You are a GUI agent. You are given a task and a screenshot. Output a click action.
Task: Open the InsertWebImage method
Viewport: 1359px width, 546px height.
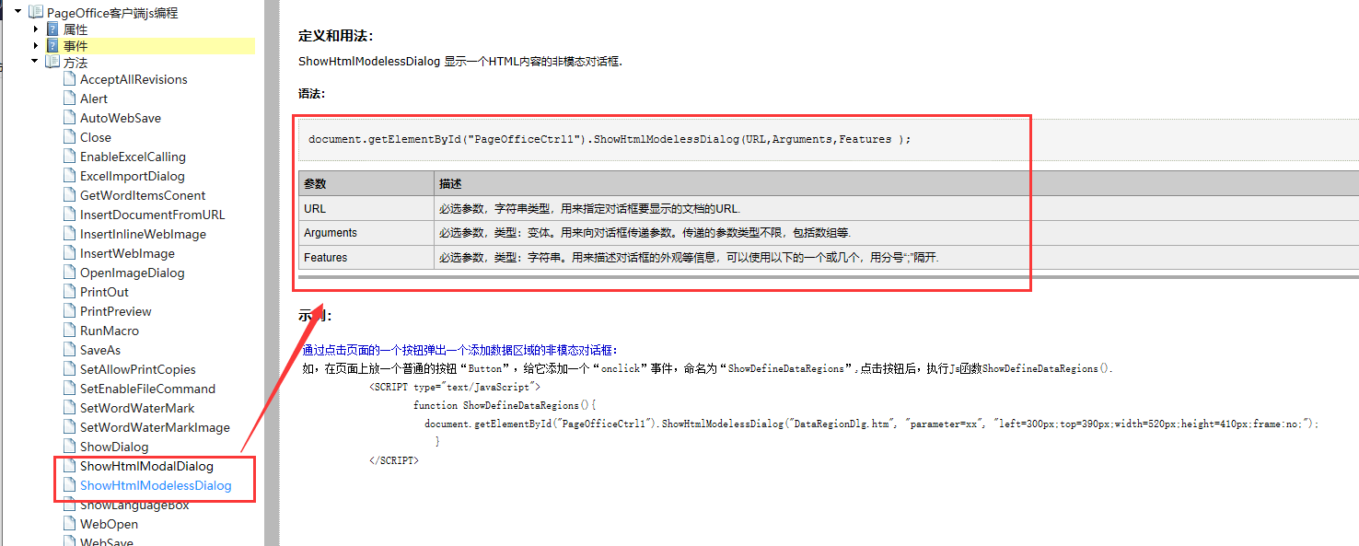(127, 253)
